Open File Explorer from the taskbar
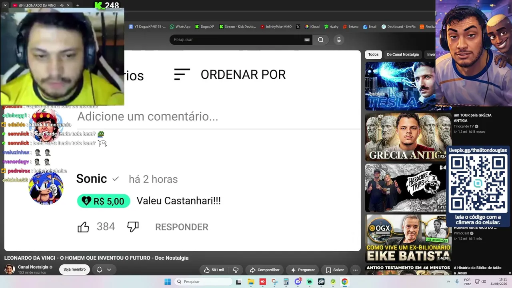The height and width of the screenshot is (288, 512). click(x=251, y=282)
